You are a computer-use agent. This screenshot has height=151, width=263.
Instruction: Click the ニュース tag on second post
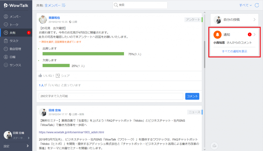tap(195, 112)
